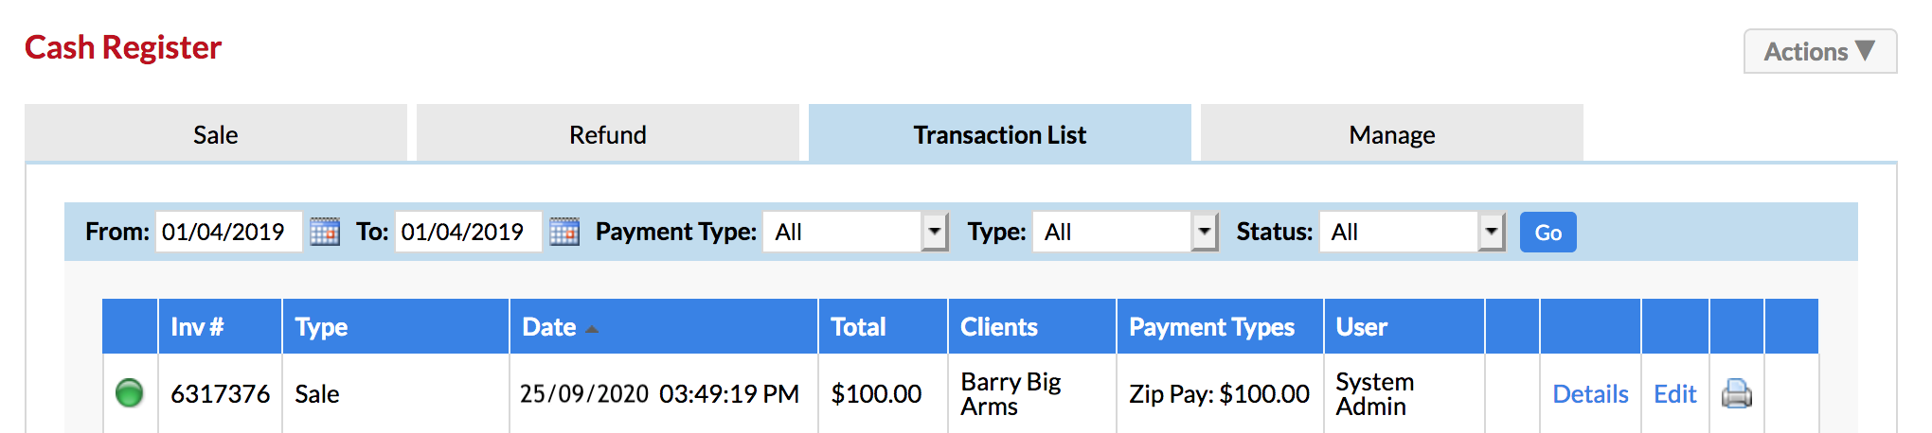Open Details for invoice 6317376
Image resolution: width=1932 pixels, height=433 pixels.
(1590, 394)
